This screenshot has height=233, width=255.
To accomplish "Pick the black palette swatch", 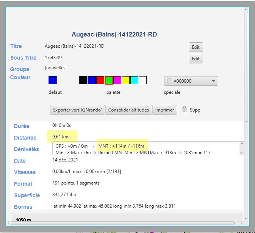I will [x=83, y=80].
